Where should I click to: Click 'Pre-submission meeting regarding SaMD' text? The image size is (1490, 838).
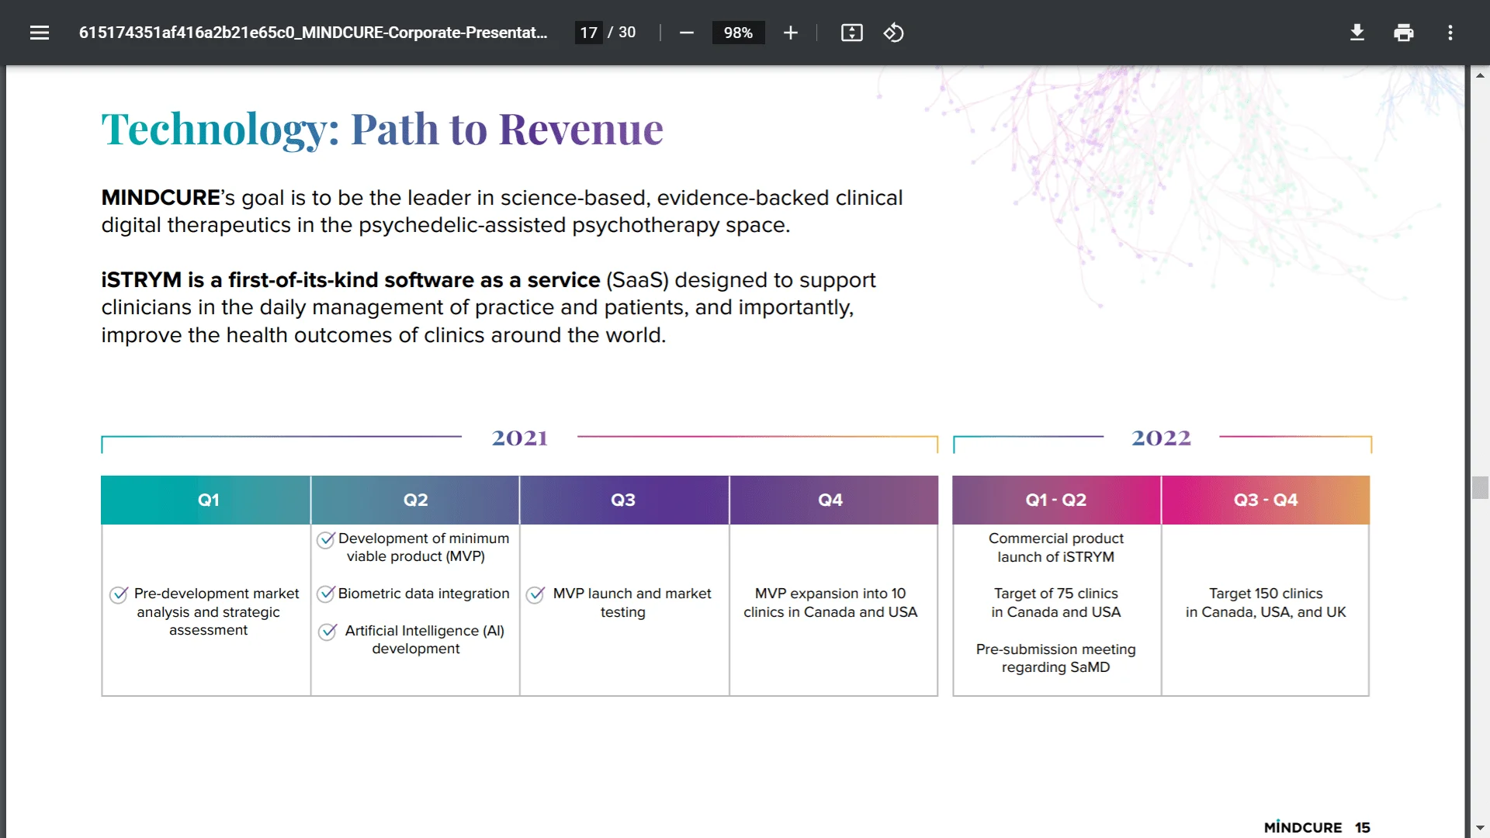click(x=1056, y=658)
